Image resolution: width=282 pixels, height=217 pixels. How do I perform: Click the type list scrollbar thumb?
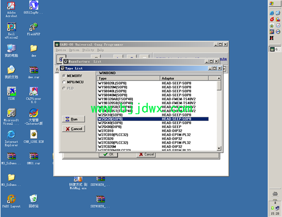[218, 85]
